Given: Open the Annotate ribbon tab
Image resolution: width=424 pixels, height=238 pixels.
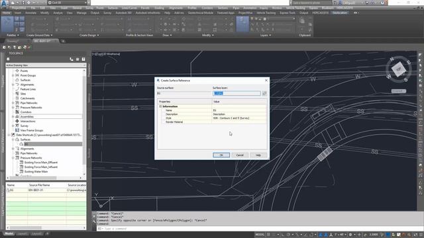Looking at the screenshot, I should 30,13.
